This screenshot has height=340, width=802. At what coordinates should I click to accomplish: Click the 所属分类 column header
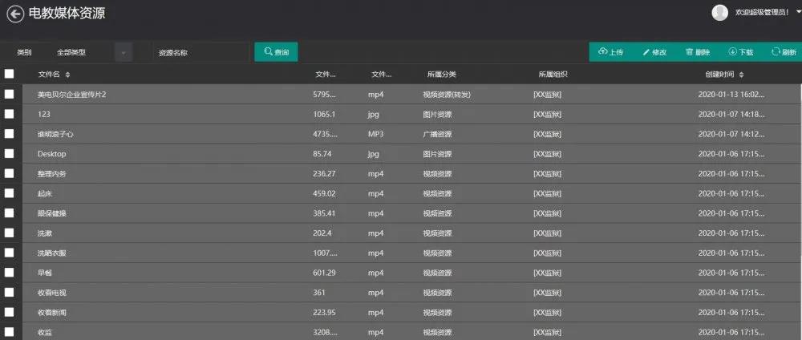tap(441, 75)
